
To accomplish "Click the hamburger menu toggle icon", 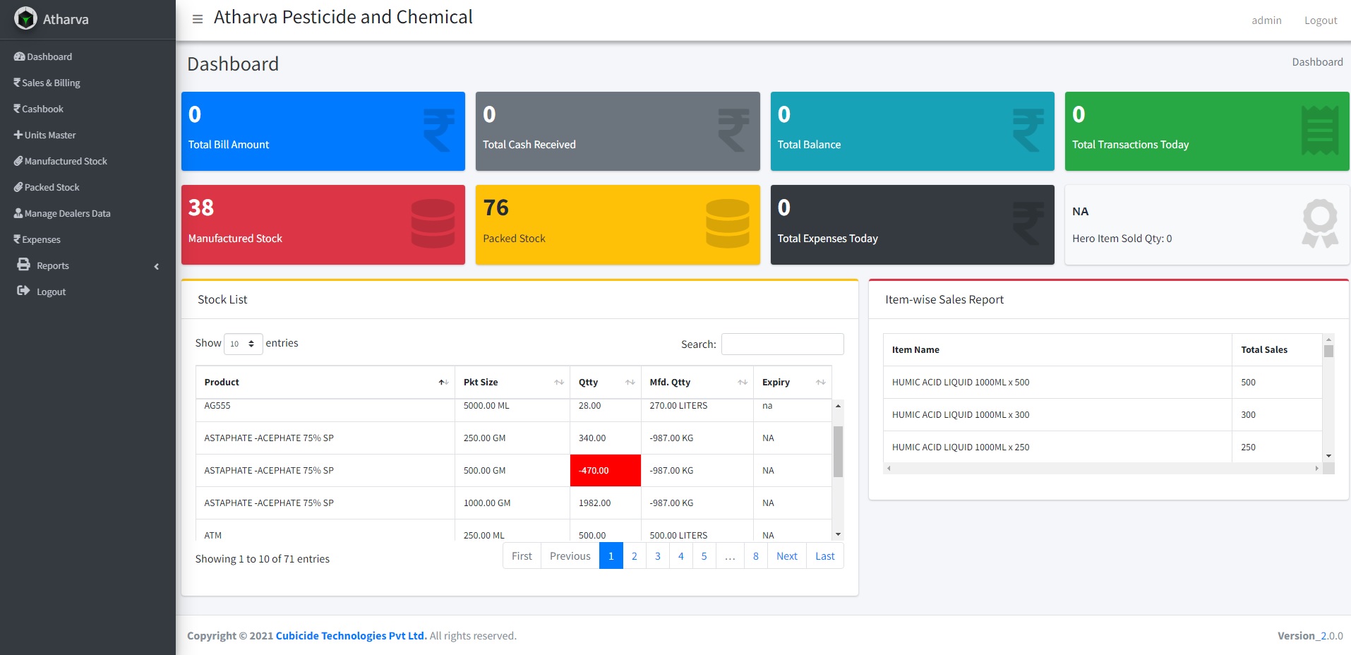I will point(198,19).
